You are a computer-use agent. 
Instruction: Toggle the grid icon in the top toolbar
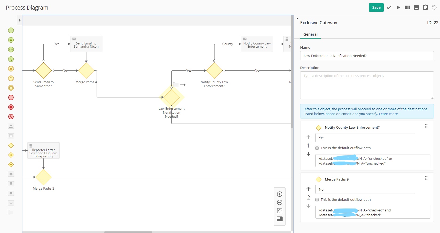point(407,7)
